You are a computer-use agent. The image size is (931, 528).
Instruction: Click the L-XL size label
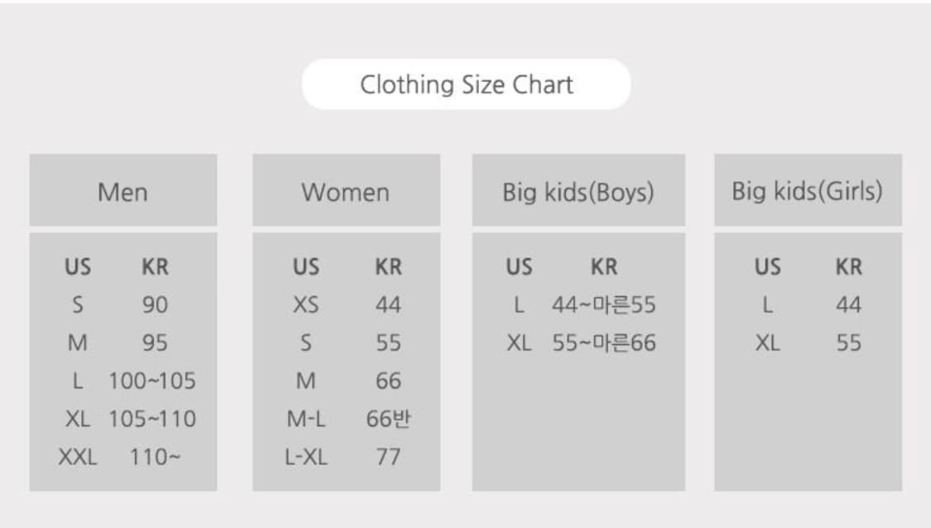click(x=305, y=456)
